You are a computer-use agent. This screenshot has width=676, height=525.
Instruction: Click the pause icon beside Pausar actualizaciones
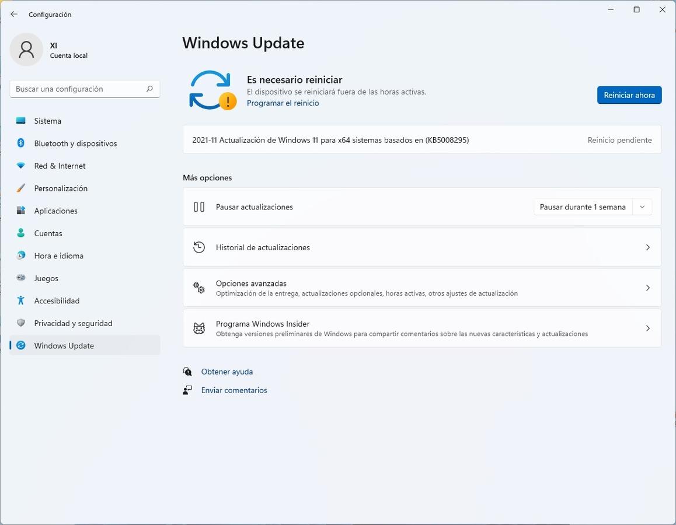199,207
